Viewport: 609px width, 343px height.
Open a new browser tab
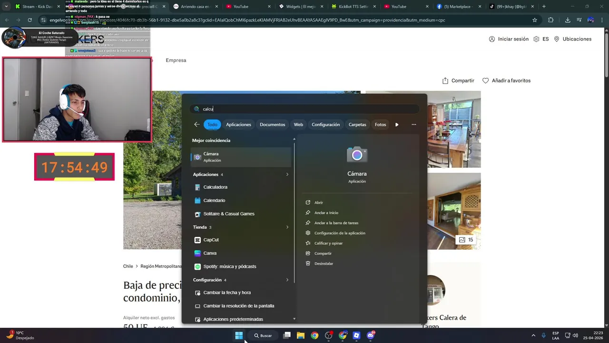pyautogui.click(x=544, y=7)
